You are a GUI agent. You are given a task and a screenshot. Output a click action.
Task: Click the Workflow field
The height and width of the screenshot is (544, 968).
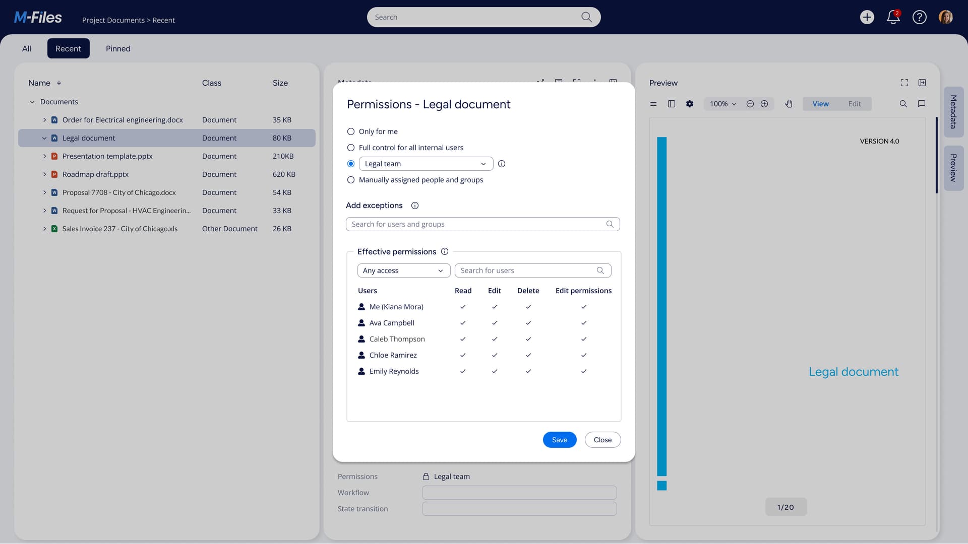[519, 493]
